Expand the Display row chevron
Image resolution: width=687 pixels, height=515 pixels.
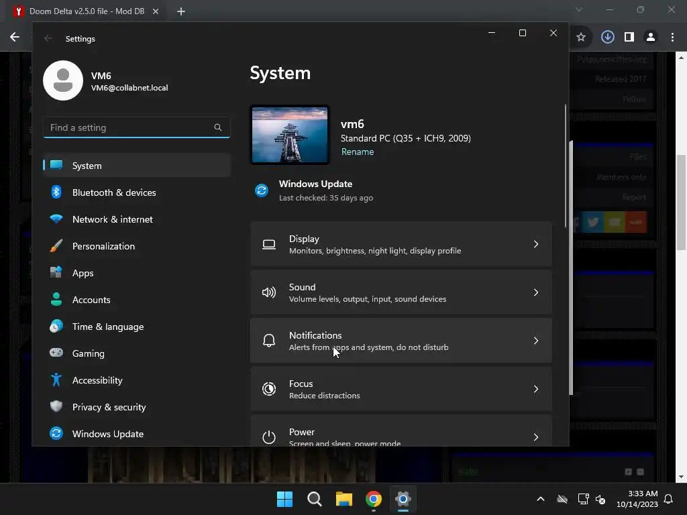coord(536,244)
